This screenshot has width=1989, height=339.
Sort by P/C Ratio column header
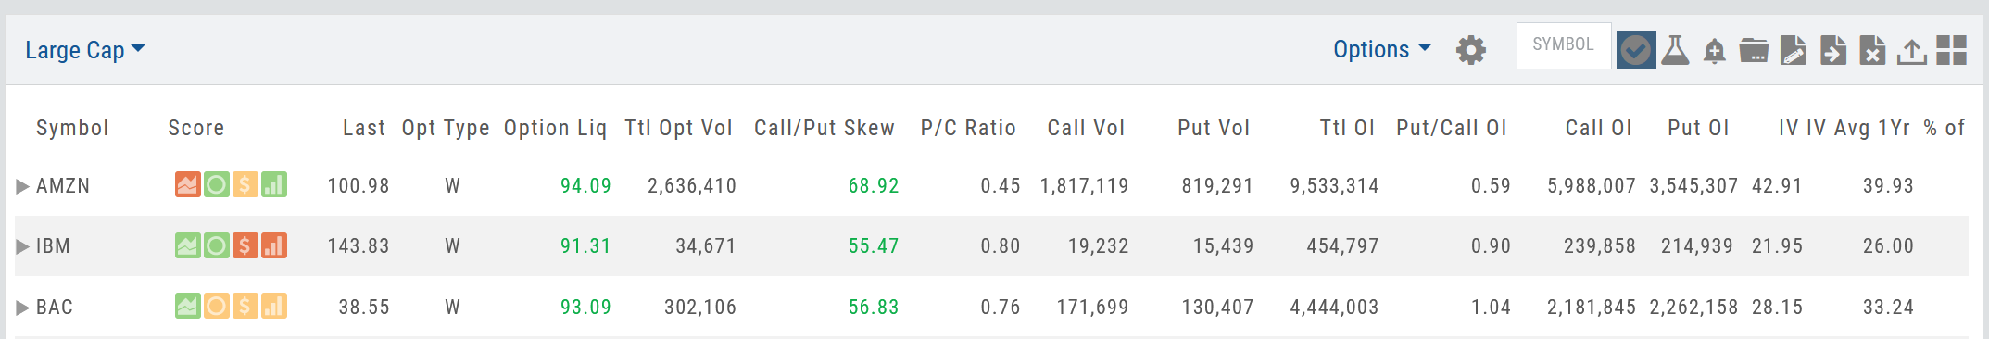[x=968, y=128]
